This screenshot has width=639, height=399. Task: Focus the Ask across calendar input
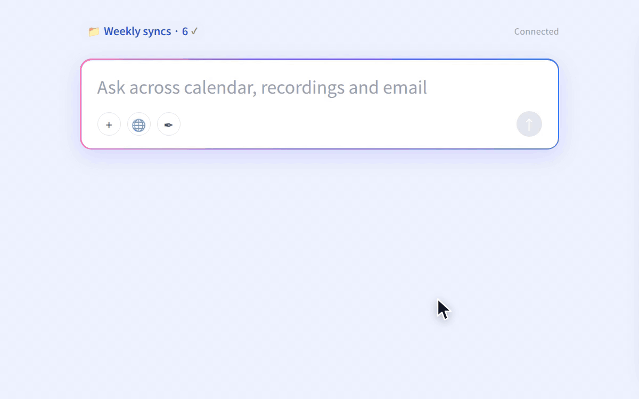click(319, 87)
